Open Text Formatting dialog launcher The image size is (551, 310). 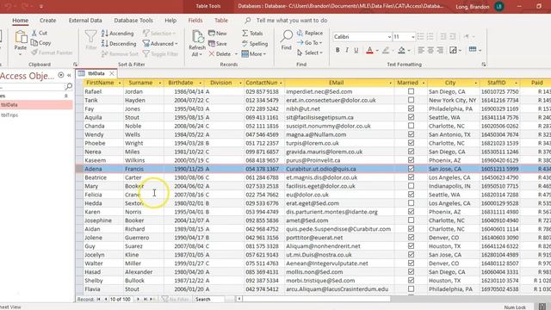coord(484,65)
